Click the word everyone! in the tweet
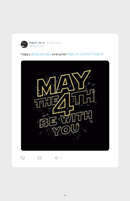The image size is (130, 201). pyautogui.click(x=59, y=54)
